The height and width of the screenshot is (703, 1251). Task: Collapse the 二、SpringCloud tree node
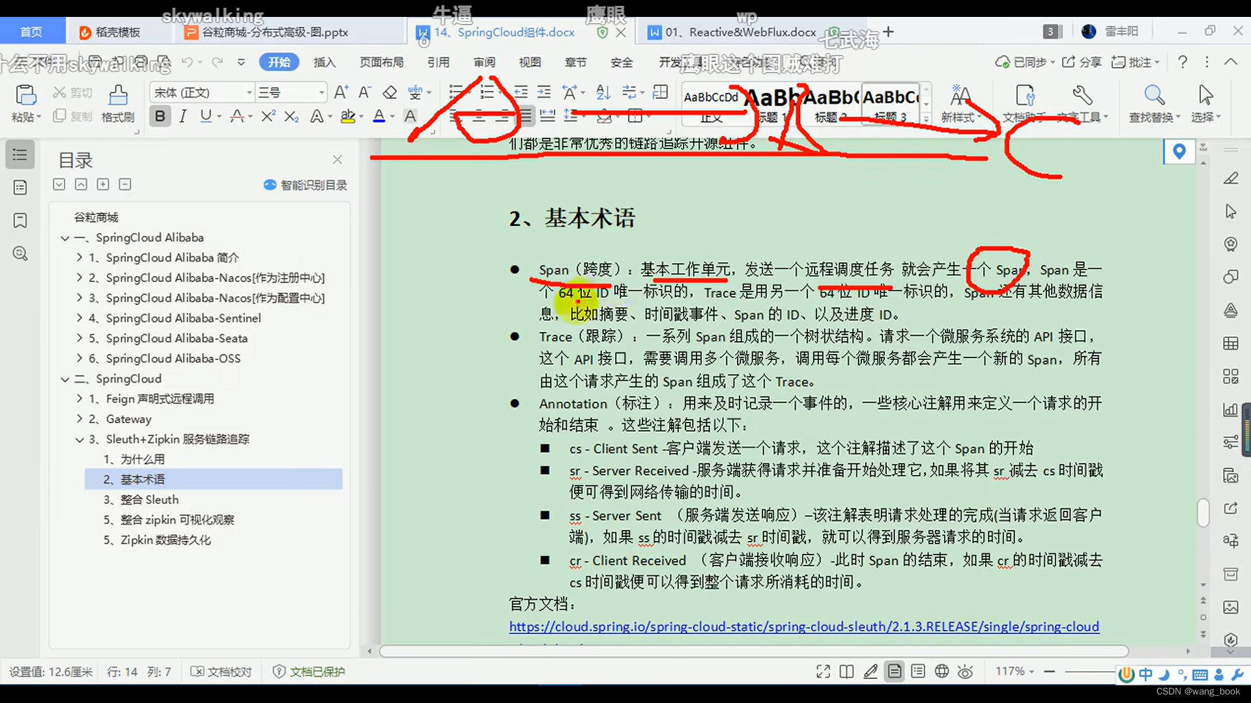click(x=65, y=379)
